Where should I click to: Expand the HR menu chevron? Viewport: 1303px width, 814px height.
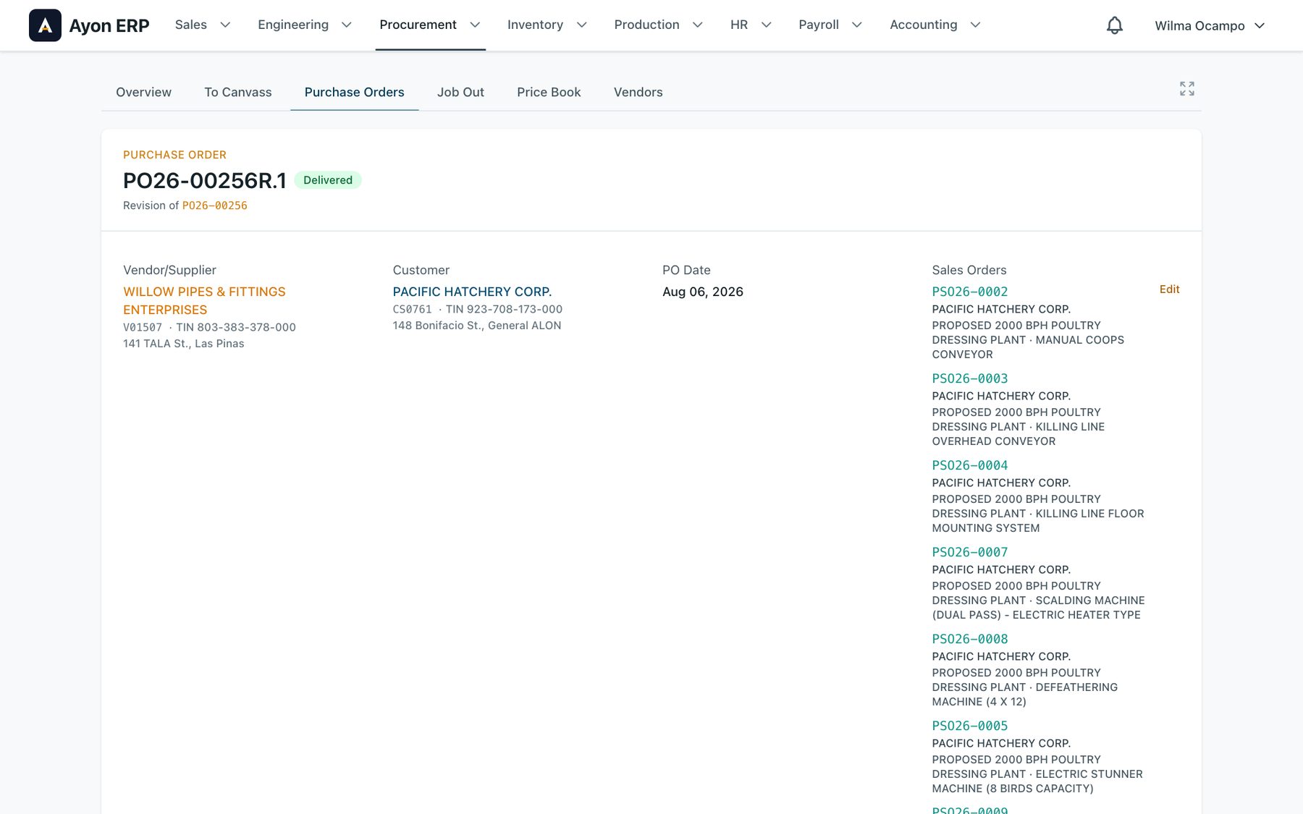pos(767,25)
